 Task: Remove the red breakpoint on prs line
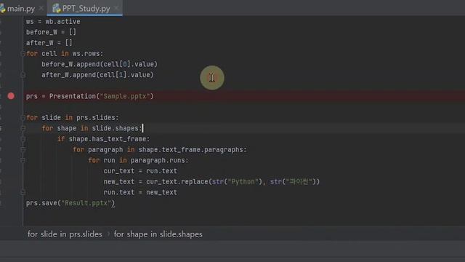[11, 96]
